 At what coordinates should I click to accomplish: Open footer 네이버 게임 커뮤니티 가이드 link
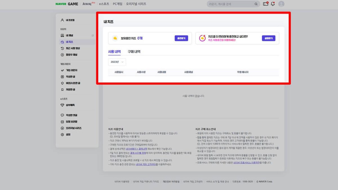(146, 182)
